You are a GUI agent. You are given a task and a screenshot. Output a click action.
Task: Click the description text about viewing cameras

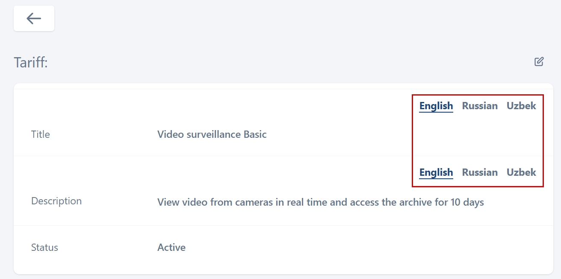(x=320, y=202)
